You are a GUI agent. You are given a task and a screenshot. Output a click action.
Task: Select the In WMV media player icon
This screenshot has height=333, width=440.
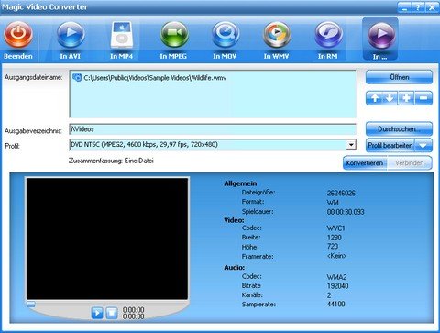(x=277, y=34)
